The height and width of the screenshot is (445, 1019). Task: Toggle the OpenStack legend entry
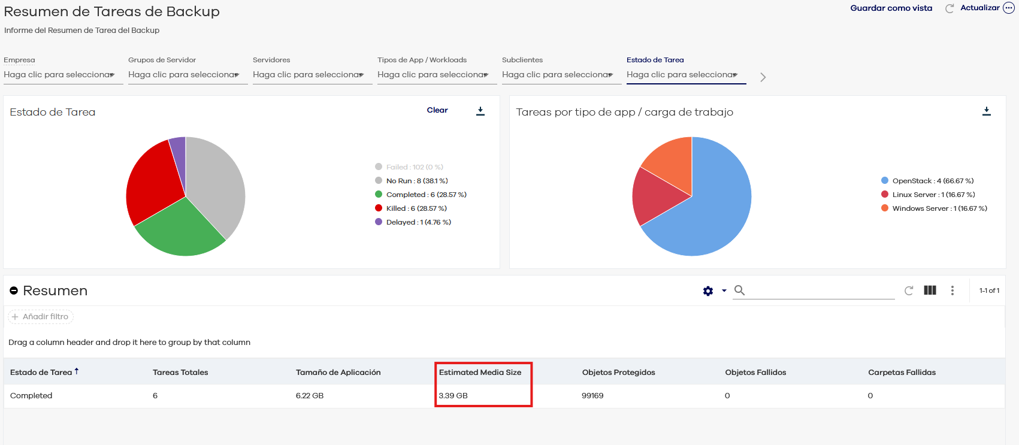click(x=932, y=181)
